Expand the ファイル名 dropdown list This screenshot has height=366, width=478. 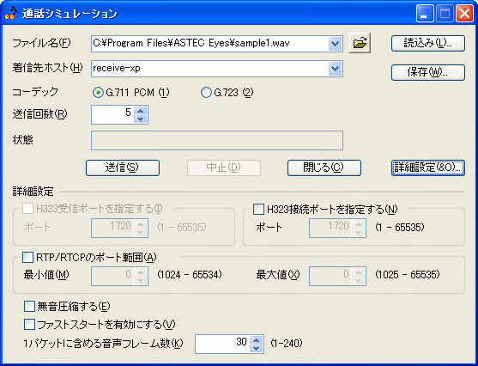335,43
